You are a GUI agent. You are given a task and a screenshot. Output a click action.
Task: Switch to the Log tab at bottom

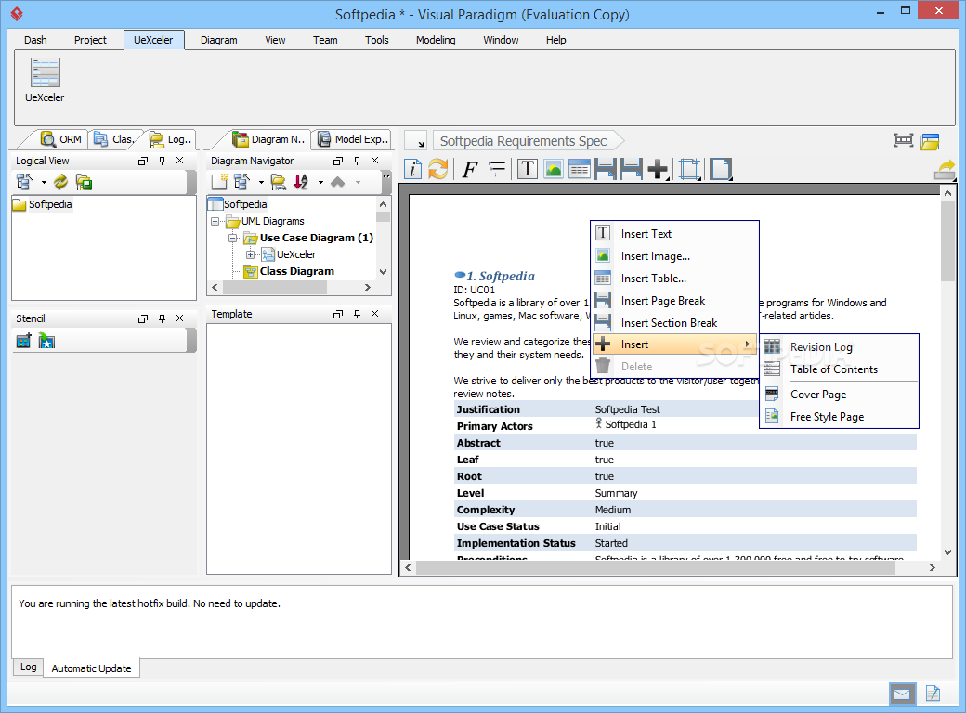pos(29,667)
